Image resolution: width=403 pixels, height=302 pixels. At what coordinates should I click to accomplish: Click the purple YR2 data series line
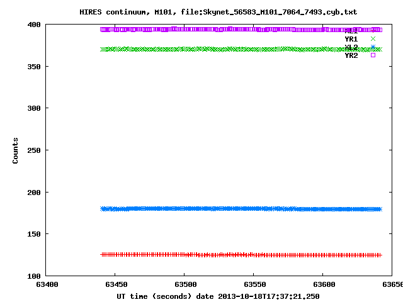pyautogui.click(x=241, y=30)
